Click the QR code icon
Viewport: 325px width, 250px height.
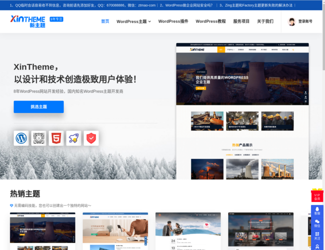tap(39, 138)
